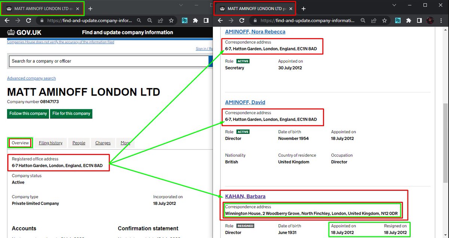This screenshot has height=238, width=449.
Task: Toggle side panel icon in left window
Action: click(x=206, y=21)
